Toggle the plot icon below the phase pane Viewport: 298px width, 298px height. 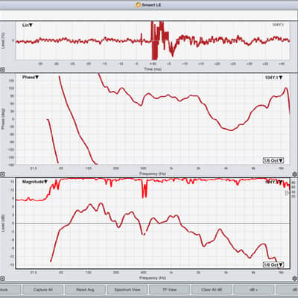pos(2,174)
